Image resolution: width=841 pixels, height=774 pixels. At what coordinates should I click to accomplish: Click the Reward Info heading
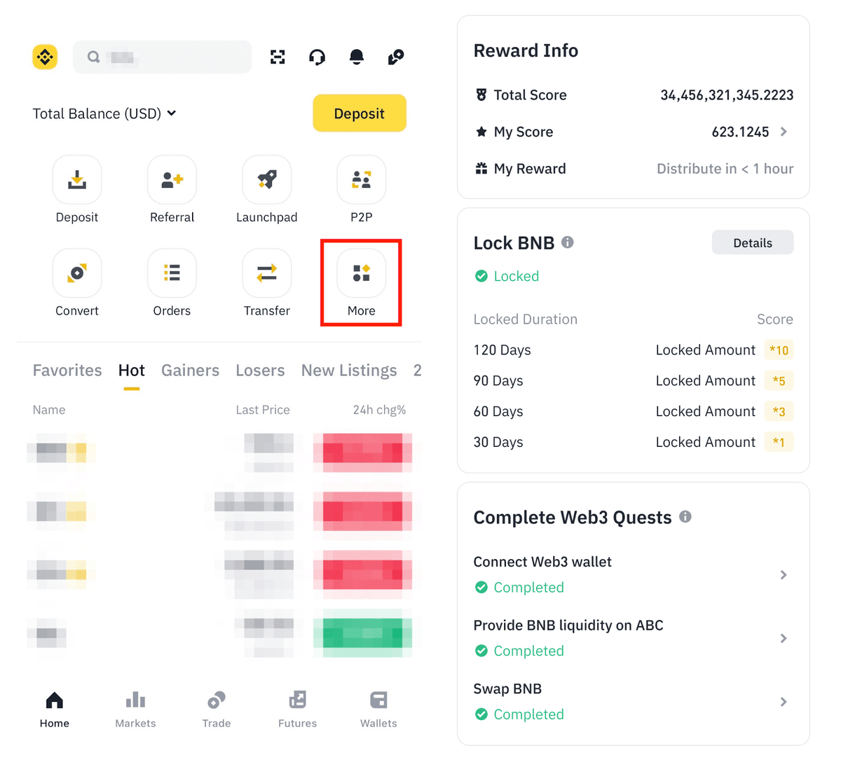tap(526, 51)
